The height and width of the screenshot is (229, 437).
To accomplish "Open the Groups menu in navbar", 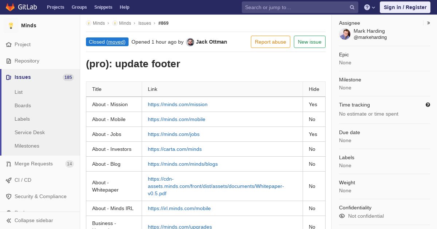I will pos(79,7).
